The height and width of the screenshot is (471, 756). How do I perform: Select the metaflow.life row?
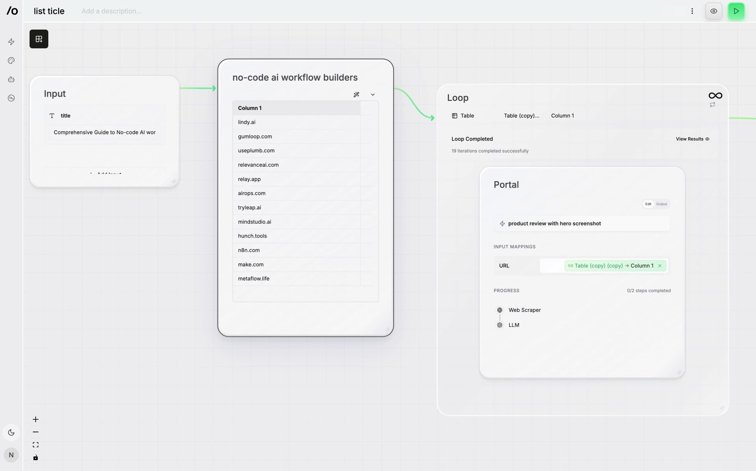tap(296, 278)
